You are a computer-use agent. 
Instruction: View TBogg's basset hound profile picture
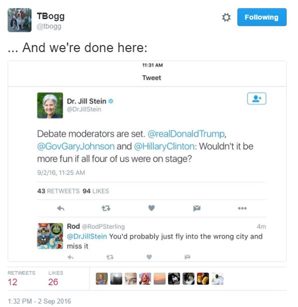[19, 20]
